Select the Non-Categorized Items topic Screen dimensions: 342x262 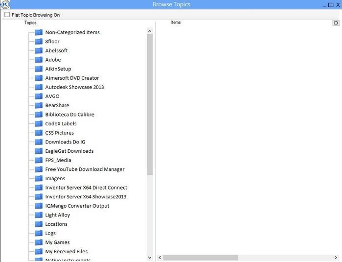[x=72, y=32]
